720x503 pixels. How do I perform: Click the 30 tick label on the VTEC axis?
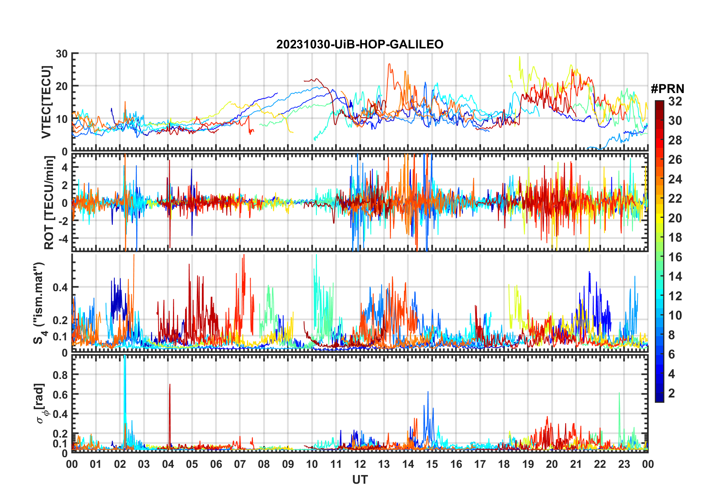[62, 54]
